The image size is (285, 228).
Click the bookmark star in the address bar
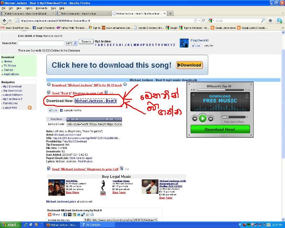click(196, 21)
